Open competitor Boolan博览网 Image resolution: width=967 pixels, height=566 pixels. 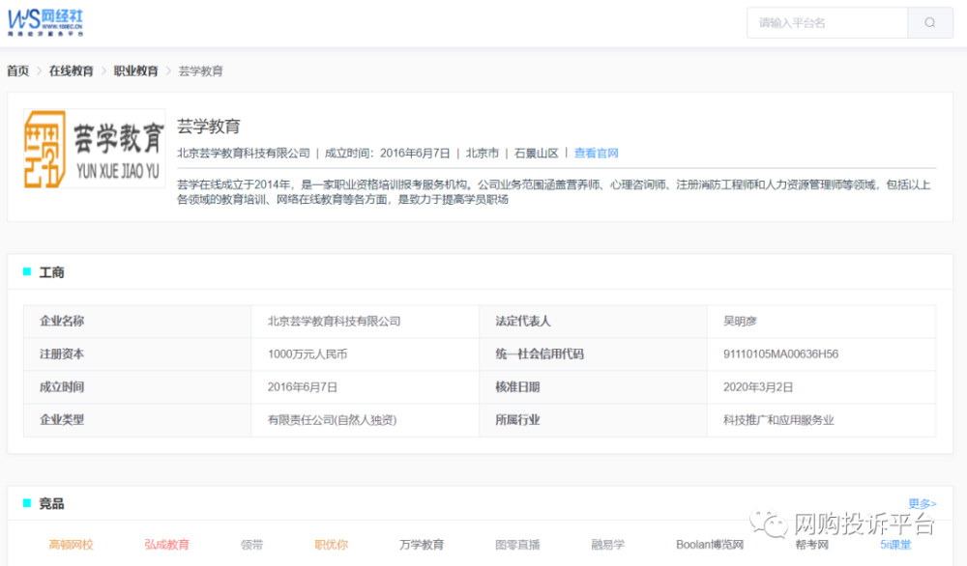710,545
